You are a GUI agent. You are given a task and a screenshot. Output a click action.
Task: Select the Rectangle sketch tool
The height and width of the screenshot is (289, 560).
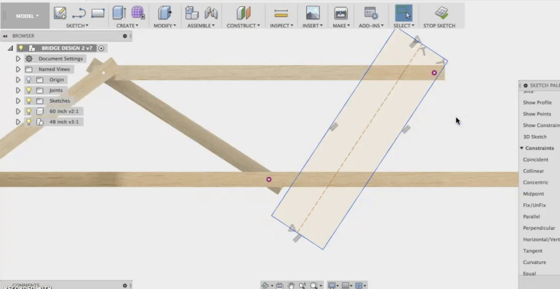point(98,13)
